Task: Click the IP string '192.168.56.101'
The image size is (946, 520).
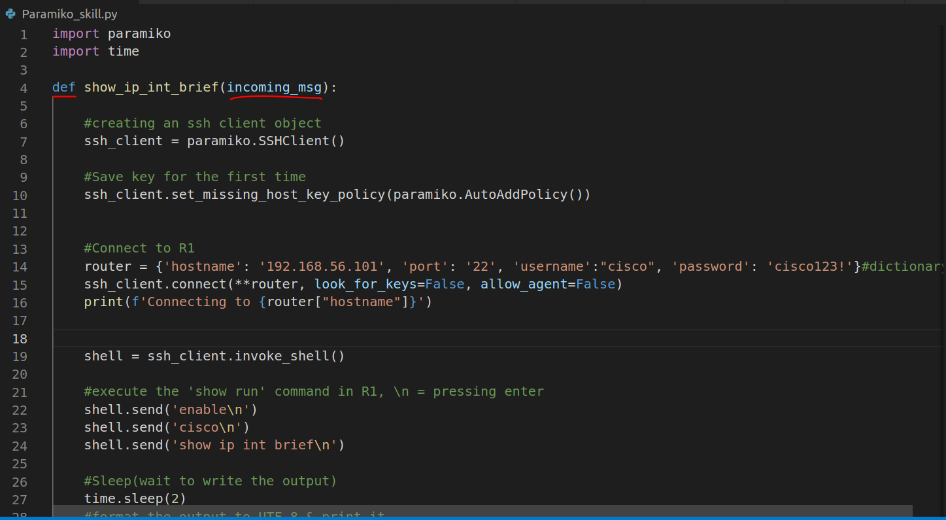Action: [322, 266]
